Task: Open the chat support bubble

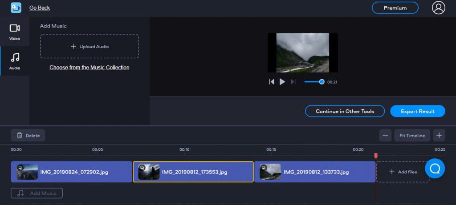Action: 435,169
